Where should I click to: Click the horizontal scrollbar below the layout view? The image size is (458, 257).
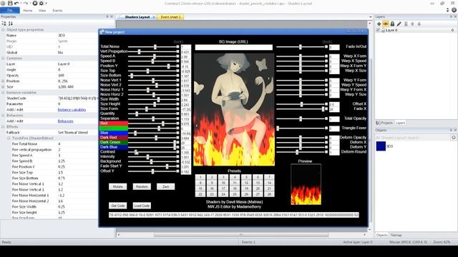click(x=241, y=235)
